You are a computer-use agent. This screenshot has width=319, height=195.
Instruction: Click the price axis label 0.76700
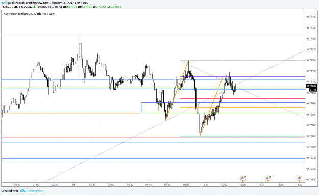(x=312, y=169)
